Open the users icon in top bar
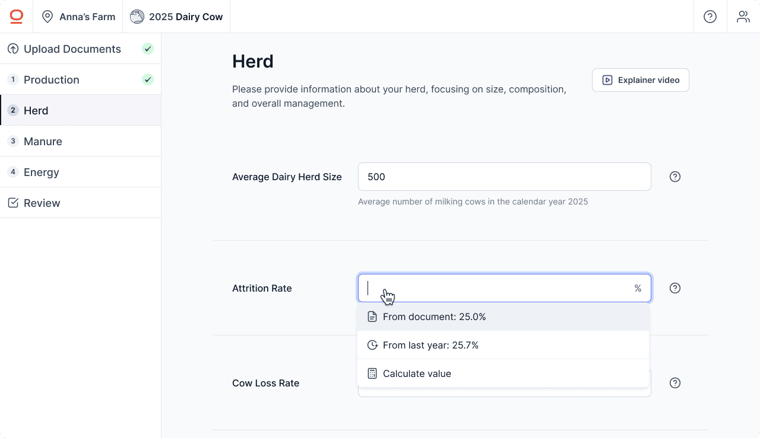The height and width of the screenshot is (438, 760). (x=743, y=17)
